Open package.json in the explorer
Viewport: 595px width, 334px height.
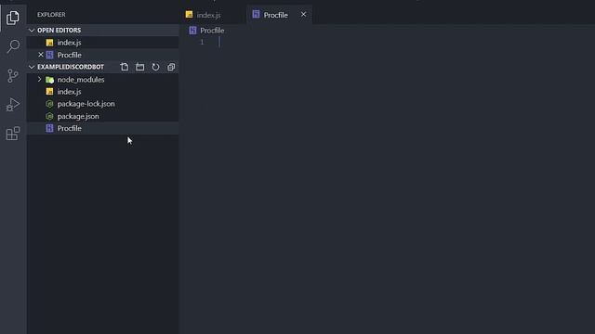click(102, 116)
